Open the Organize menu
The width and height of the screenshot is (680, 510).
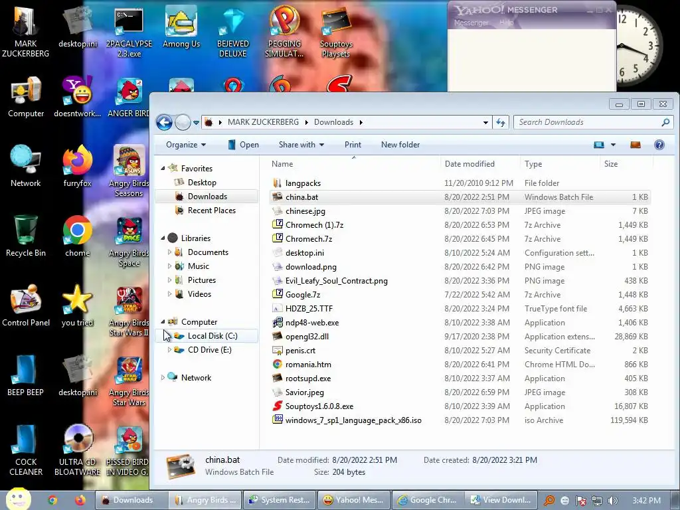click(186, 145)
